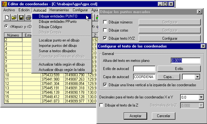The width and height of the screenshot is (207, 124).
Task: Choose Sumar a textos dibujados
Action: point(62,51)
